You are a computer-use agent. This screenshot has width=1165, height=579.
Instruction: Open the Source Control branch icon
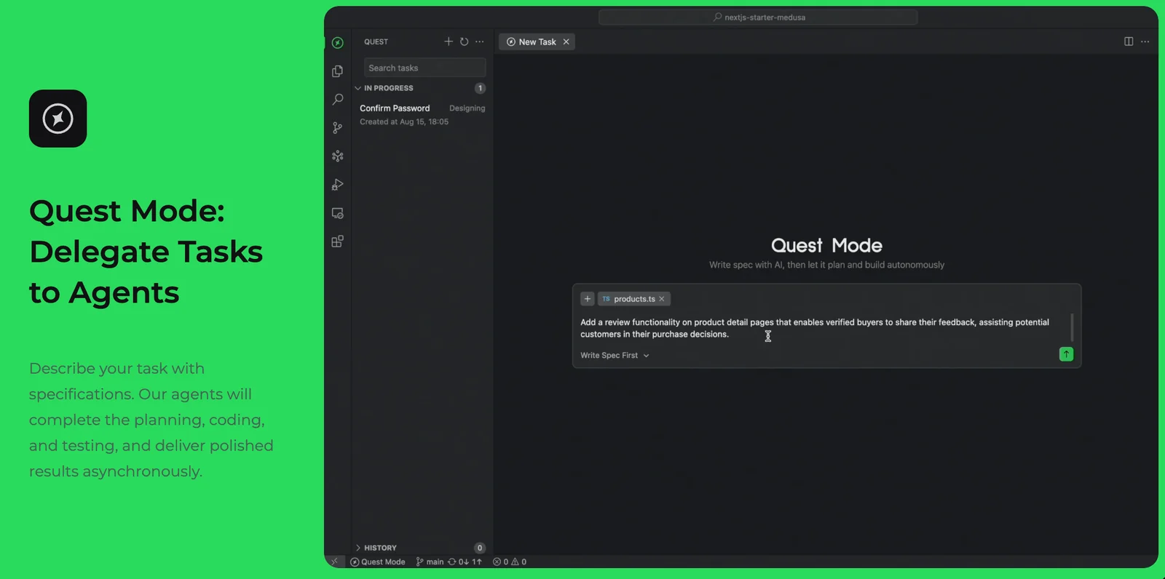coord(337,128)
